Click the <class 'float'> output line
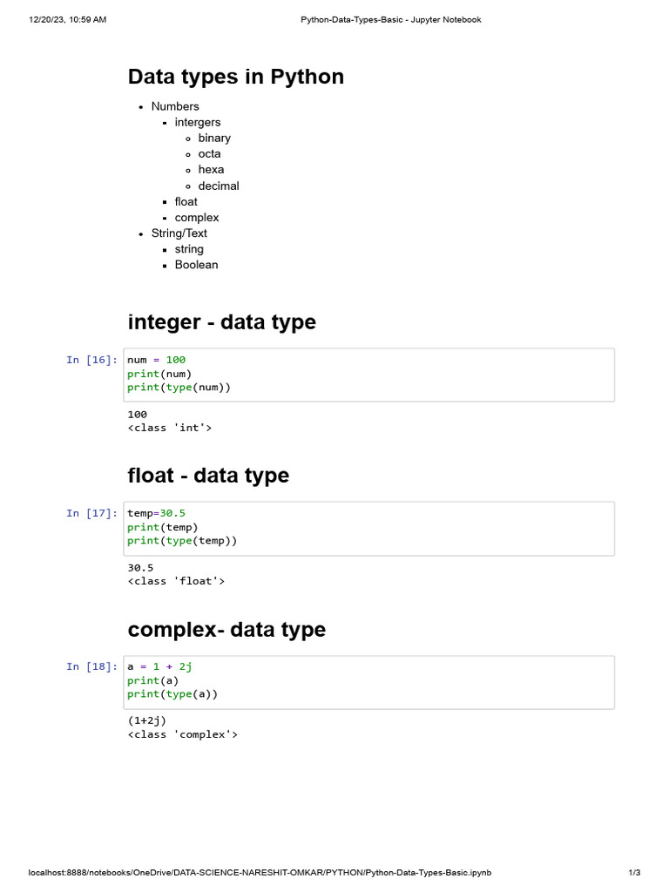The image size is (669, 892). point(176,581)
